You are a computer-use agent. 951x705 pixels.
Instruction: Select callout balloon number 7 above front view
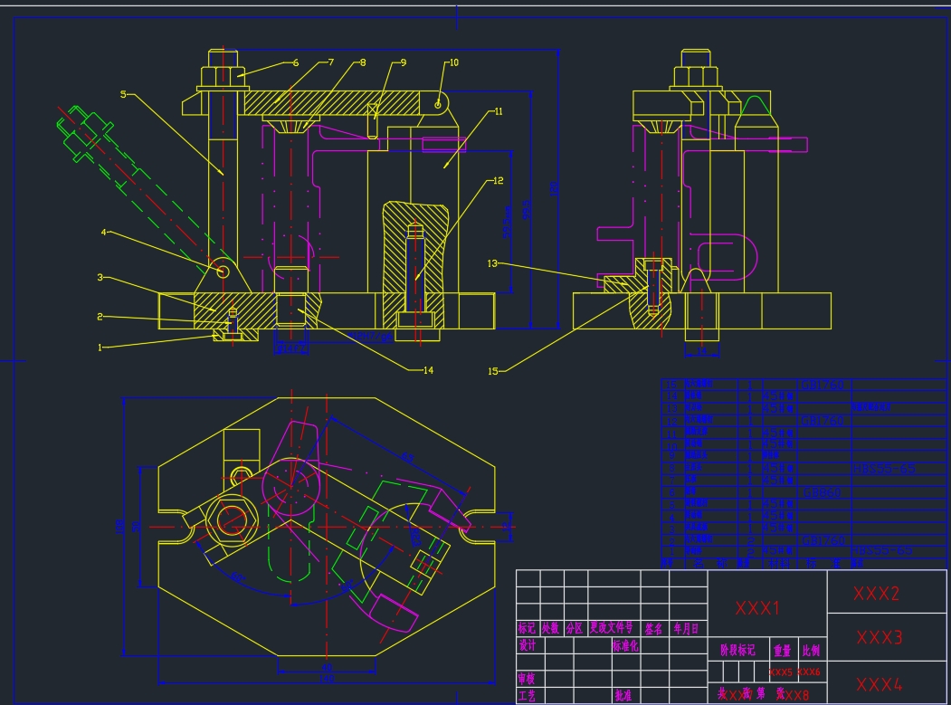pos(330,62)
